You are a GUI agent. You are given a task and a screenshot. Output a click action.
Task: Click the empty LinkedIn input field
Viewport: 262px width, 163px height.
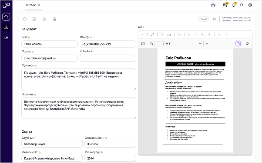[x=108, y=58]
